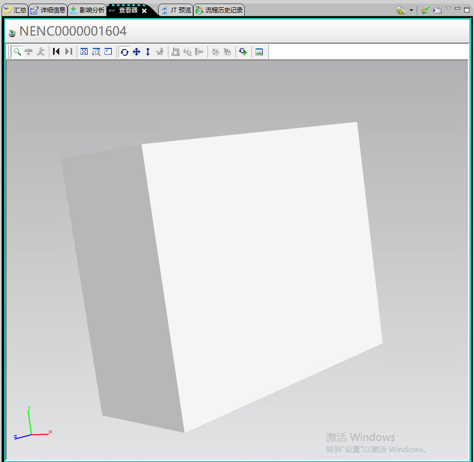The width and height of the screenshot is (474, 462).
Task: Open the green-yellow panel icon
Action: (x=259, y=52)
